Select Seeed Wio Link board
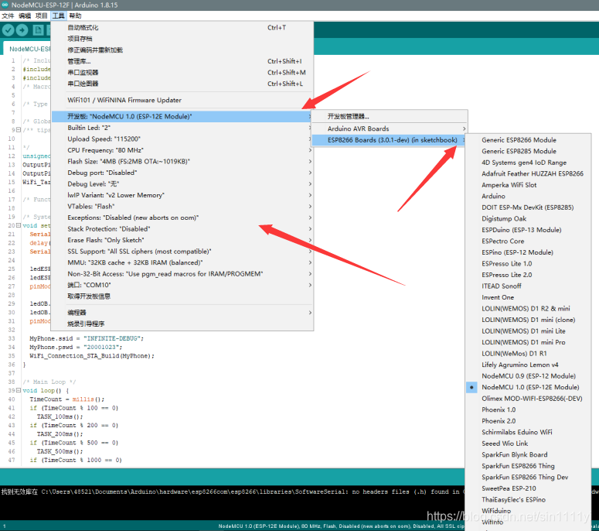 529,444
